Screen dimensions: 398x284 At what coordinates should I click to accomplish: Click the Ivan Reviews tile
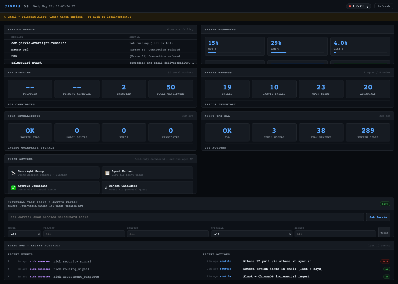(x=321, y=133)
